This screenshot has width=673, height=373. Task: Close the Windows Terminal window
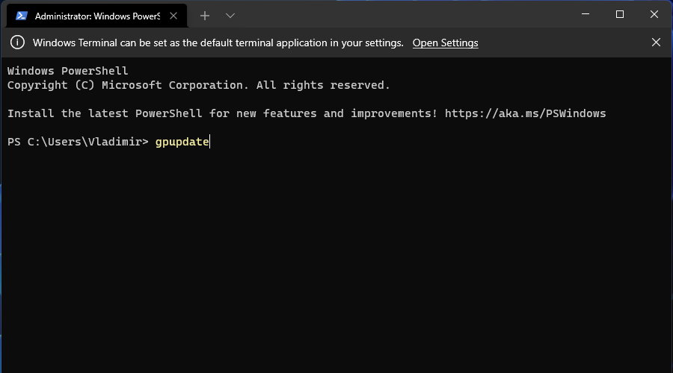(x=654, y=14)
